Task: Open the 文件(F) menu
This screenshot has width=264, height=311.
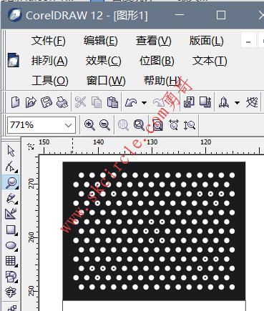Action: point(49,41)
